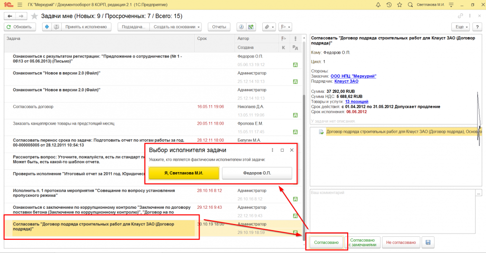Screen dimensions: 486x253
Task: Select task 'Исполнить п. 1 протокола мероприятия'
Action: click(94, 193)
